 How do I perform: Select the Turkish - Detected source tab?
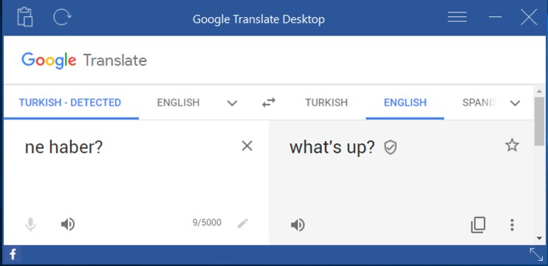tap(70, 103)
